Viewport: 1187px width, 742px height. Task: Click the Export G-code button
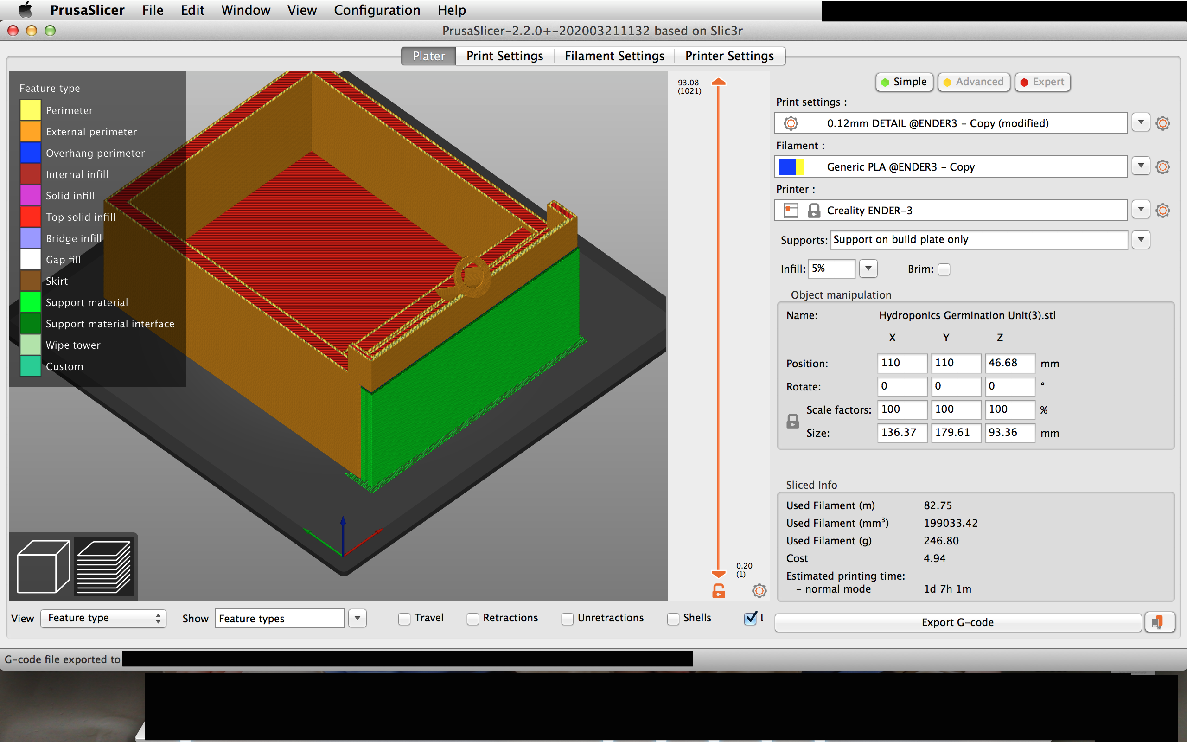(957, 622)
